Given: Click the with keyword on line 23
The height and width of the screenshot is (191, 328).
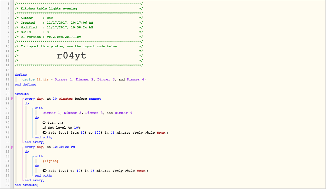Looking at the screenshot, I should pyautogui.click(x=39, y=108).
